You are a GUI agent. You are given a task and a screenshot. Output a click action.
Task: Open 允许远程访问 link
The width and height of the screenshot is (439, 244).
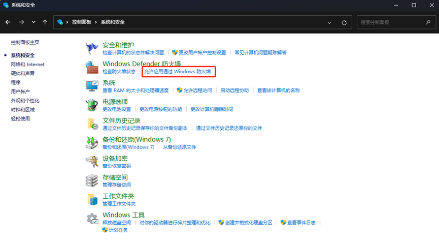tap(197, 90)
